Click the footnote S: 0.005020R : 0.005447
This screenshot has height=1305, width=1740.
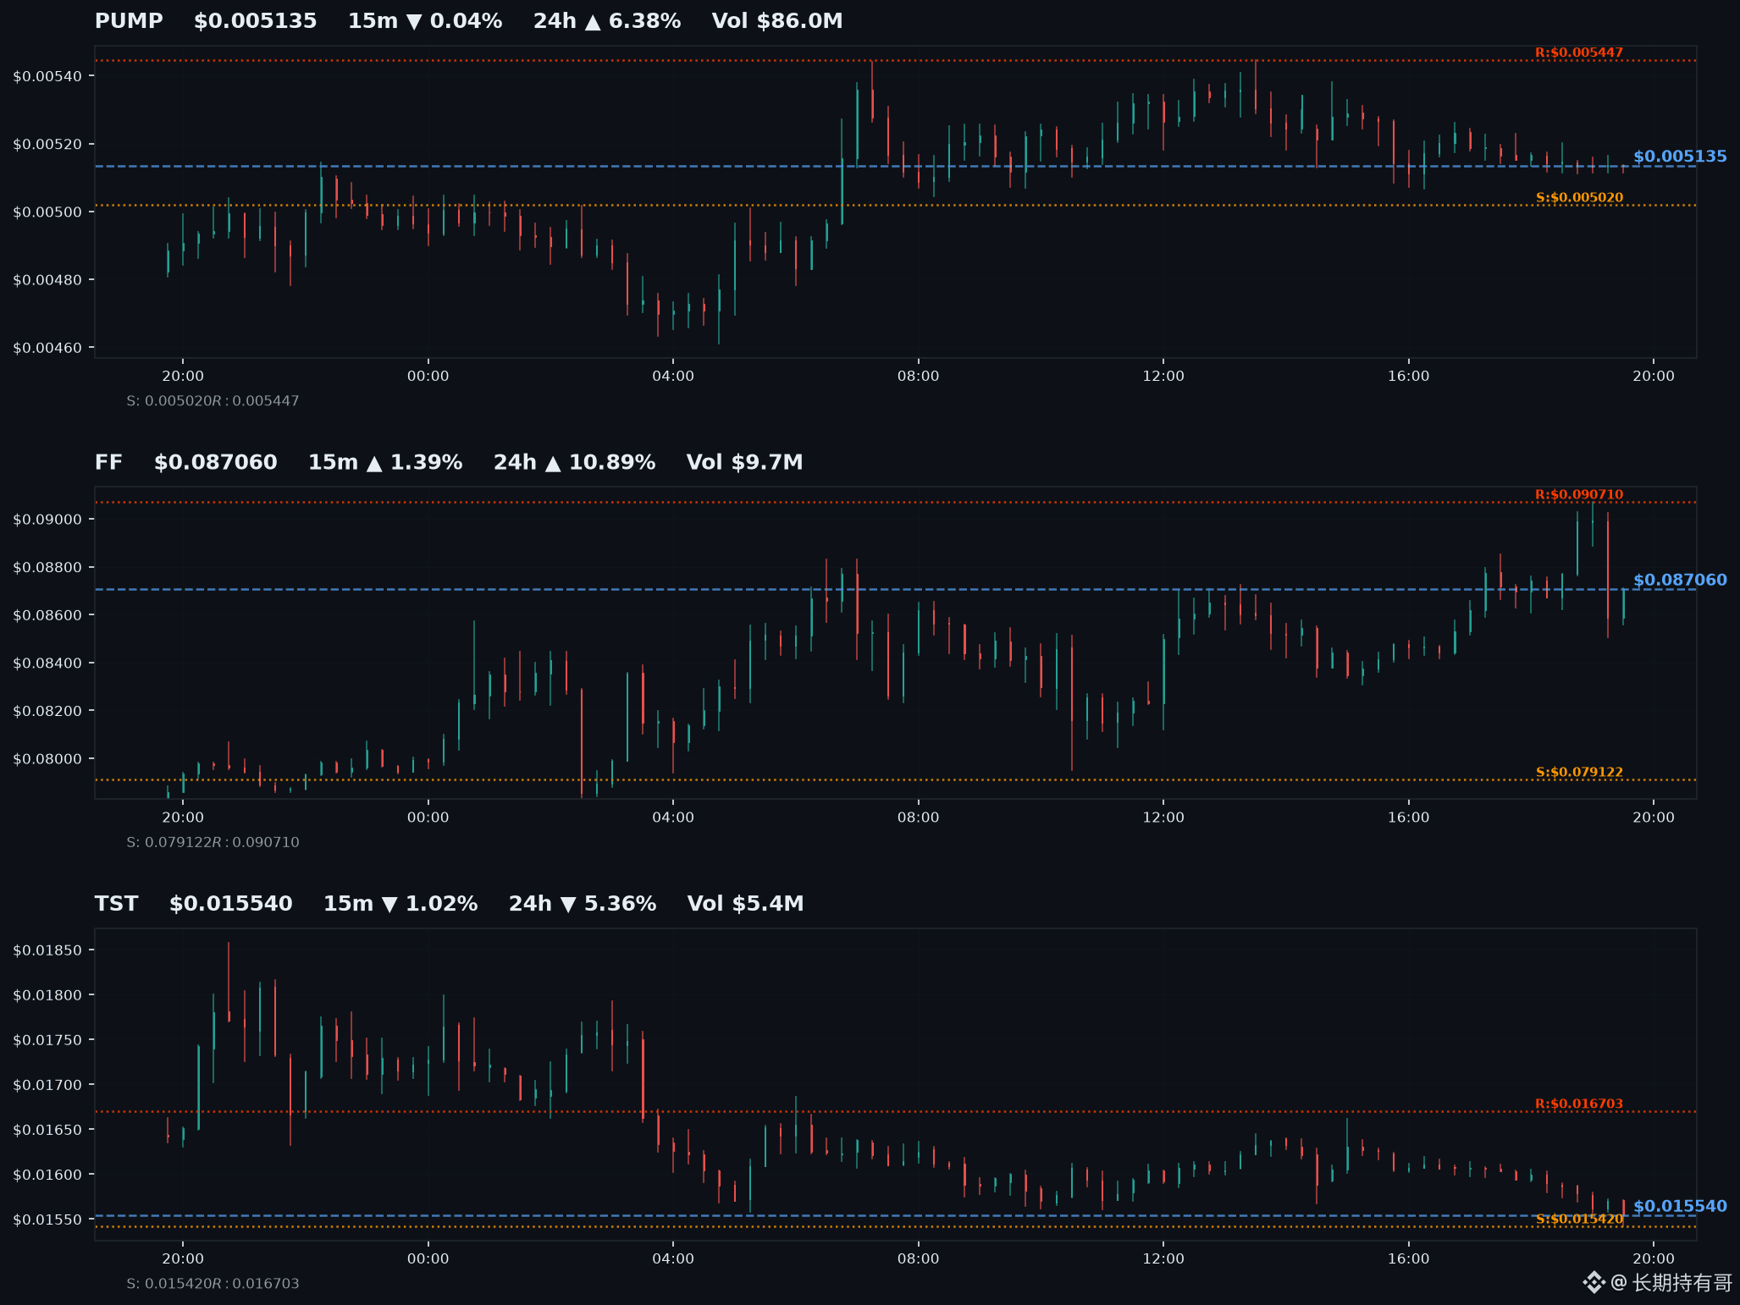point(213,401)
